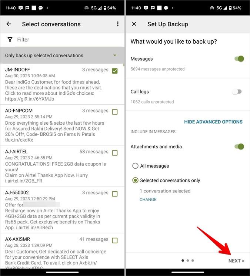Click HIDE ADVANCED OPTIONS link
This screenshot has height=276, width=250.
[213, 122]
